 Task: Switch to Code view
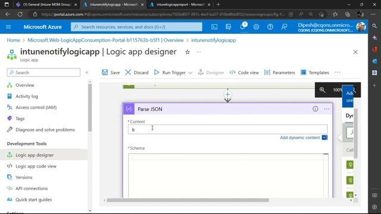coord(244,73)
